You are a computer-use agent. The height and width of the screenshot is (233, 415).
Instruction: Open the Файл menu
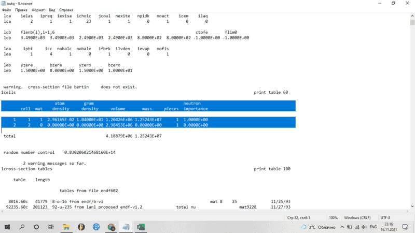click(6, 10)
